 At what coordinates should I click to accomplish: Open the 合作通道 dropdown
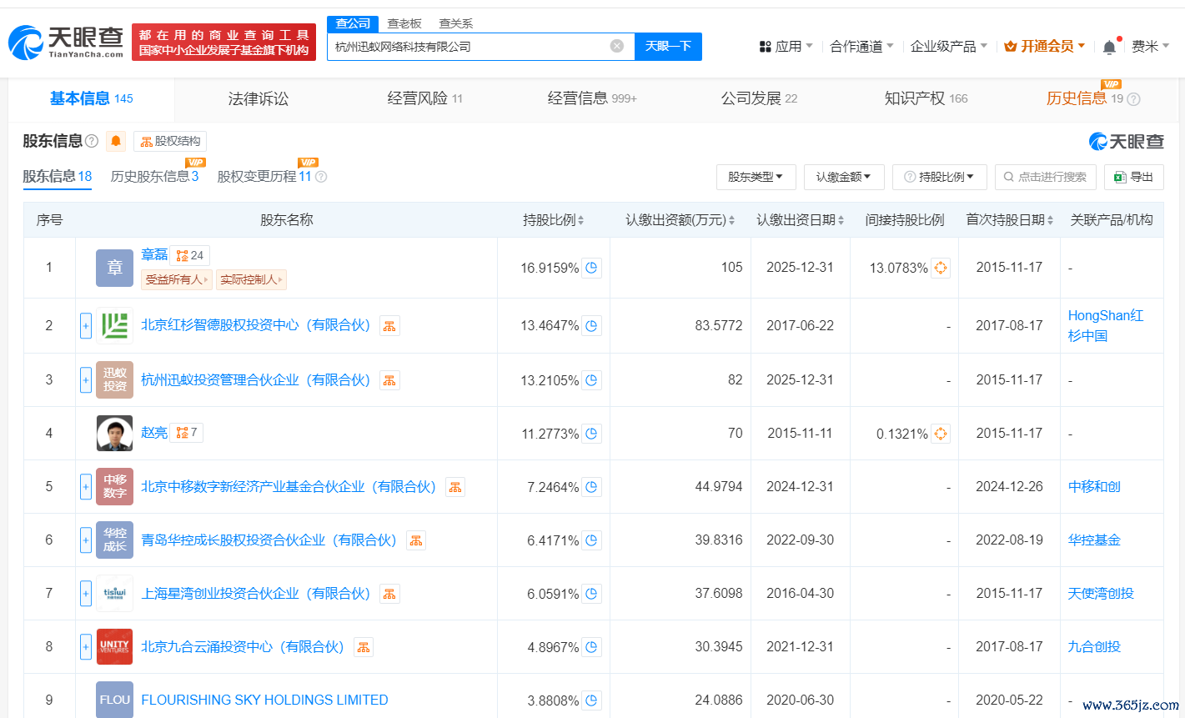coord(861,47)
